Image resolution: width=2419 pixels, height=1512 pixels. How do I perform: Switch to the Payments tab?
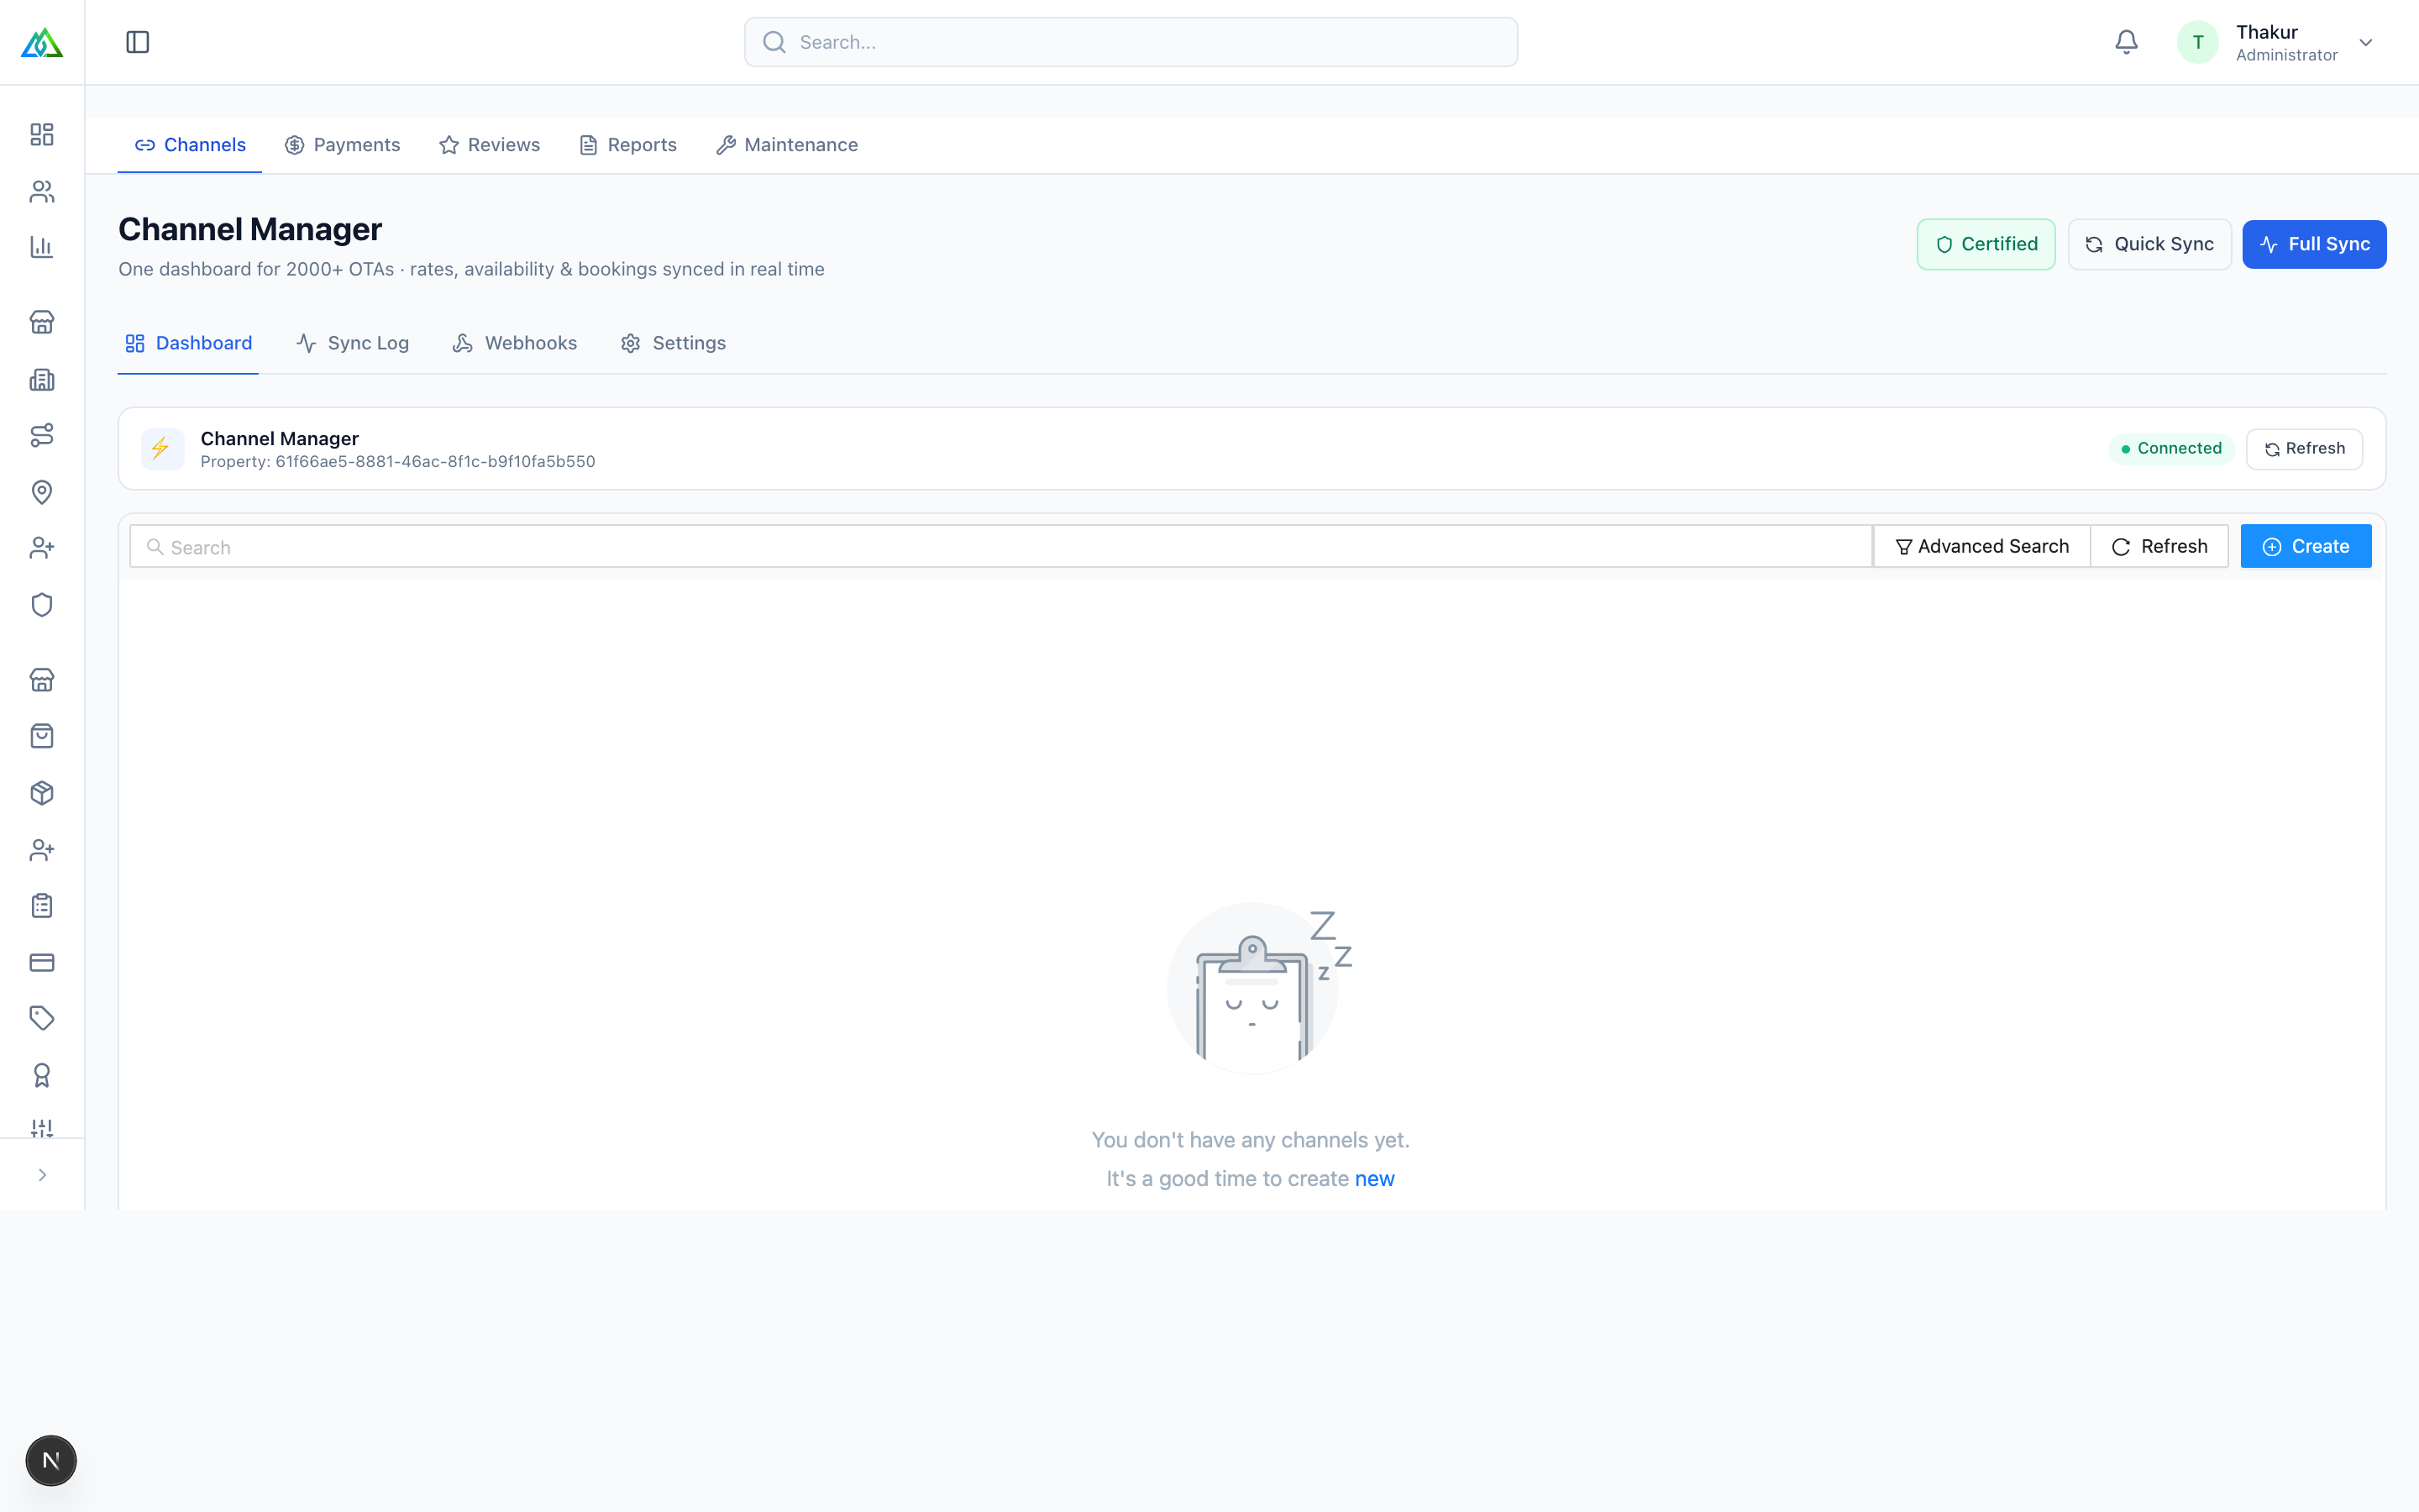[x=343, y=145]
